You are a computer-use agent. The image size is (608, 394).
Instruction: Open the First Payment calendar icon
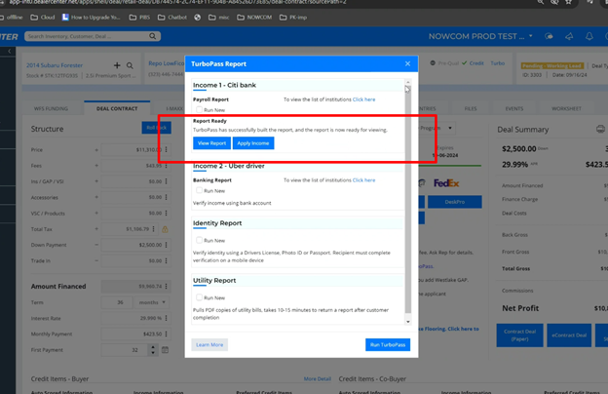coord(166,350)
